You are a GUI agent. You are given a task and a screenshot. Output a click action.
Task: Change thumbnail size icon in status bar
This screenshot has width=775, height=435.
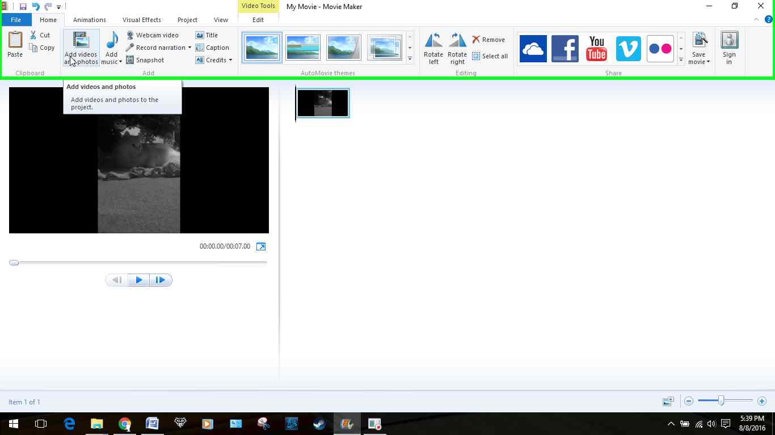668,401
